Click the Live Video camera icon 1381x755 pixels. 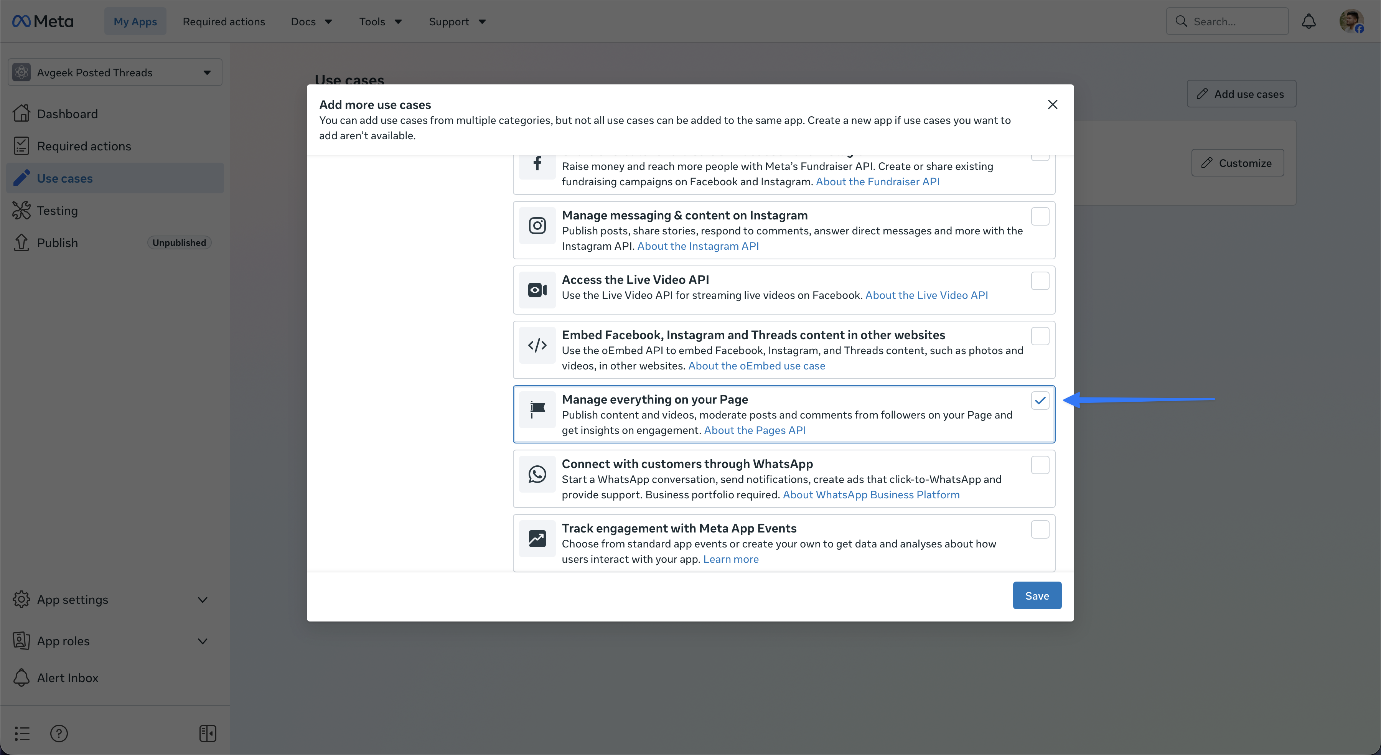pyautogui.click(x=537, y=290)
